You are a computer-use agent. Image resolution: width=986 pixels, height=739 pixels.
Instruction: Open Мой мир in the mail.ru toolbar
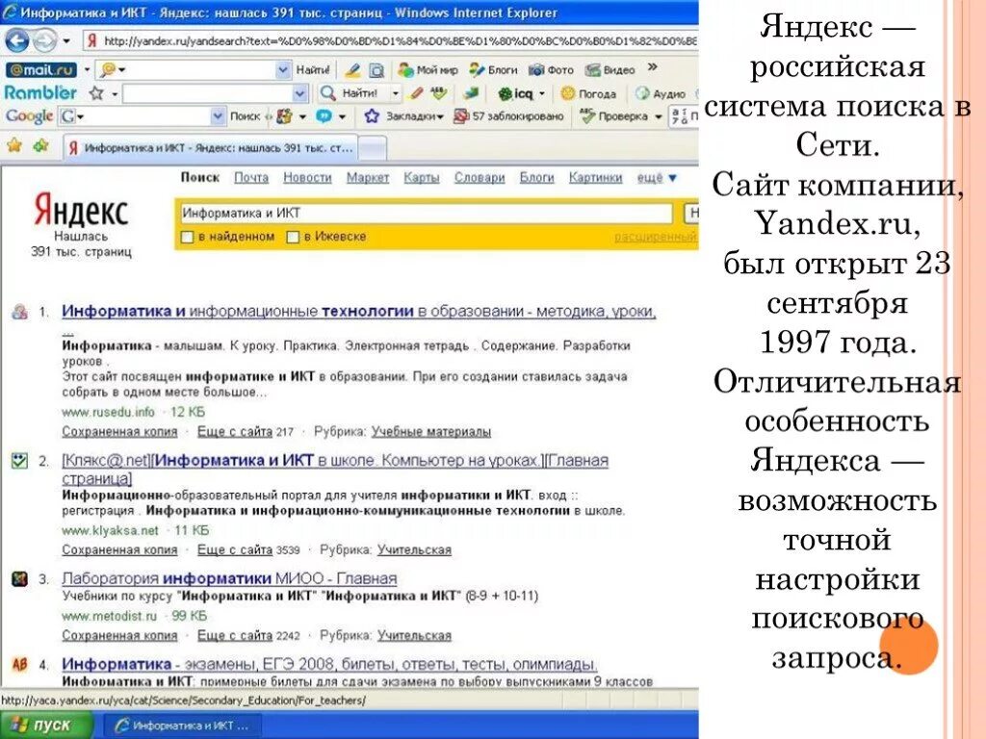428,69
